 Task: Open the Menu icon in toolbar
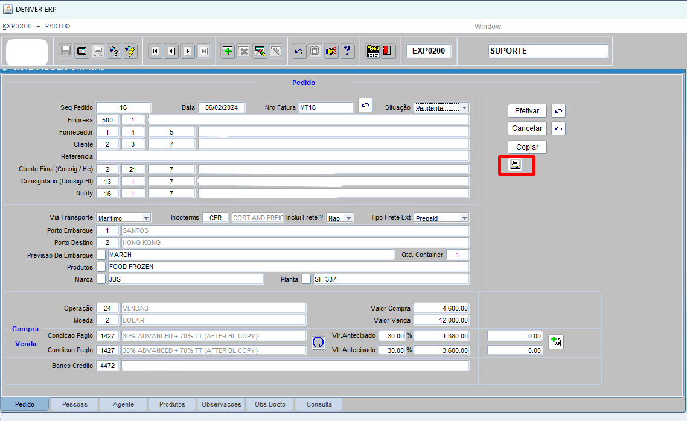(373, 51)
